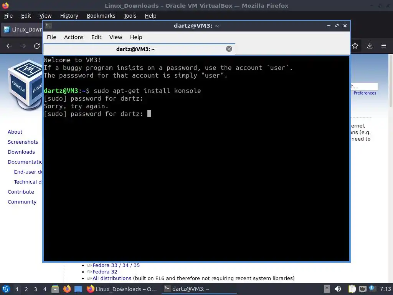
Task: Open the terminal Help menu
Action: (x=136, y=37)
